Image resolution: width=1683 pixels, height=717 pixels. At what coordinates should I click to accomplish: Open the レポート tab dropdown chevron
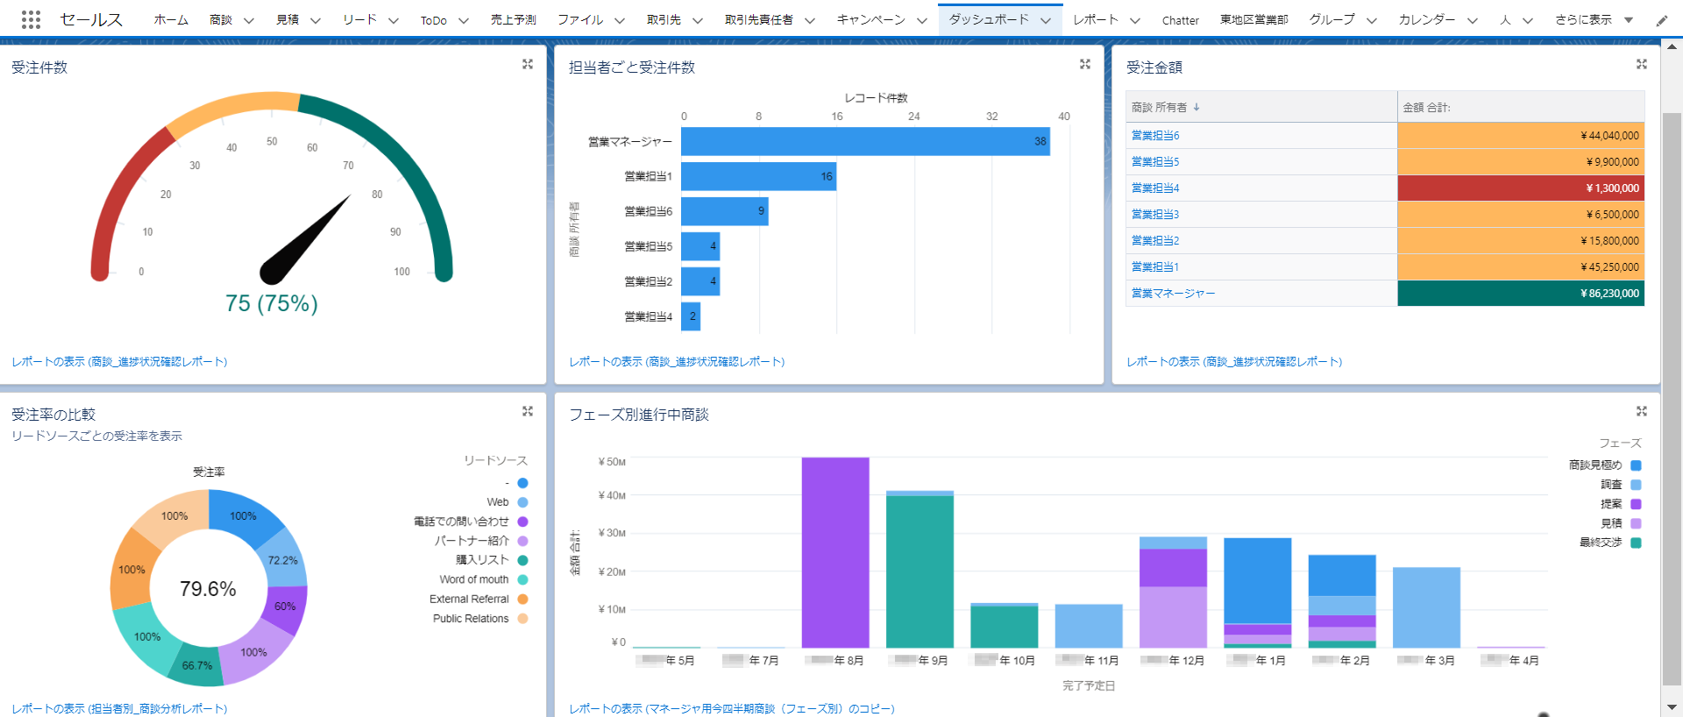(x=1135, y=20)
